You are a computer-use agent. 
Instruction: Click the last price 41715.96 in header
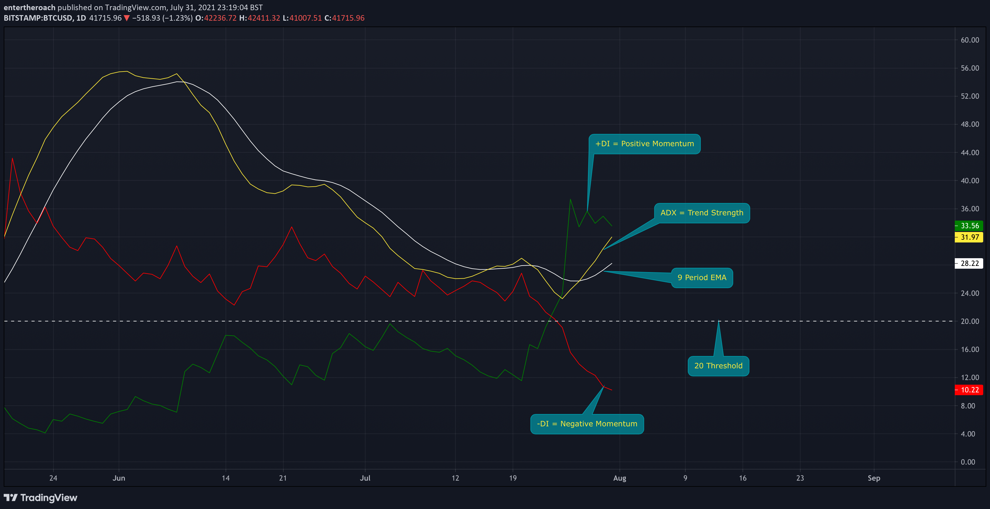(105, 18)
